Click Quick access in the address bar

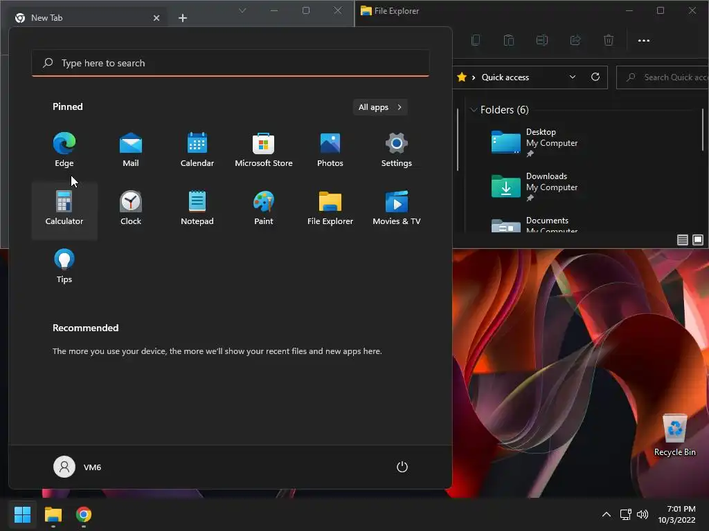(505, 77)
